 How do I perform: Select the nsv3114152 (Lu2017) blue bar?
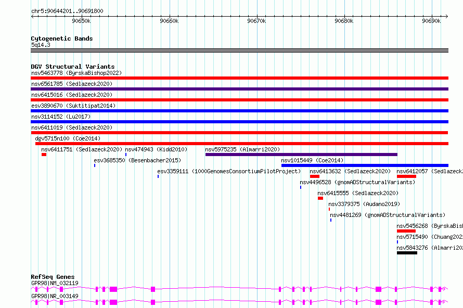(239, 122)
